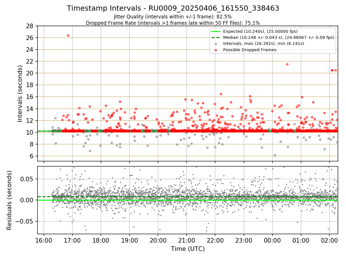Click the gray dot marker in legend
Image resolution: width=346 pixels, height=259 pixels.
[x=216, y=44]
